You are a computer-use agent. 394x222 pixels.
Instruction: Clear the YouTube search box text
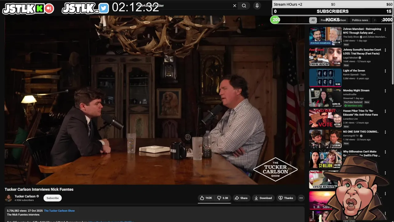tap(235, 6)
